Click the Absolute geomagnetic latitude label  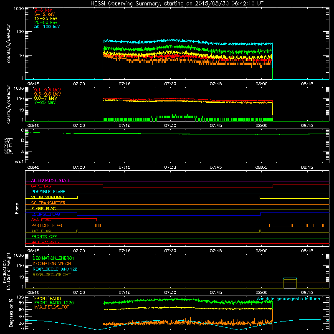(288, 299)
